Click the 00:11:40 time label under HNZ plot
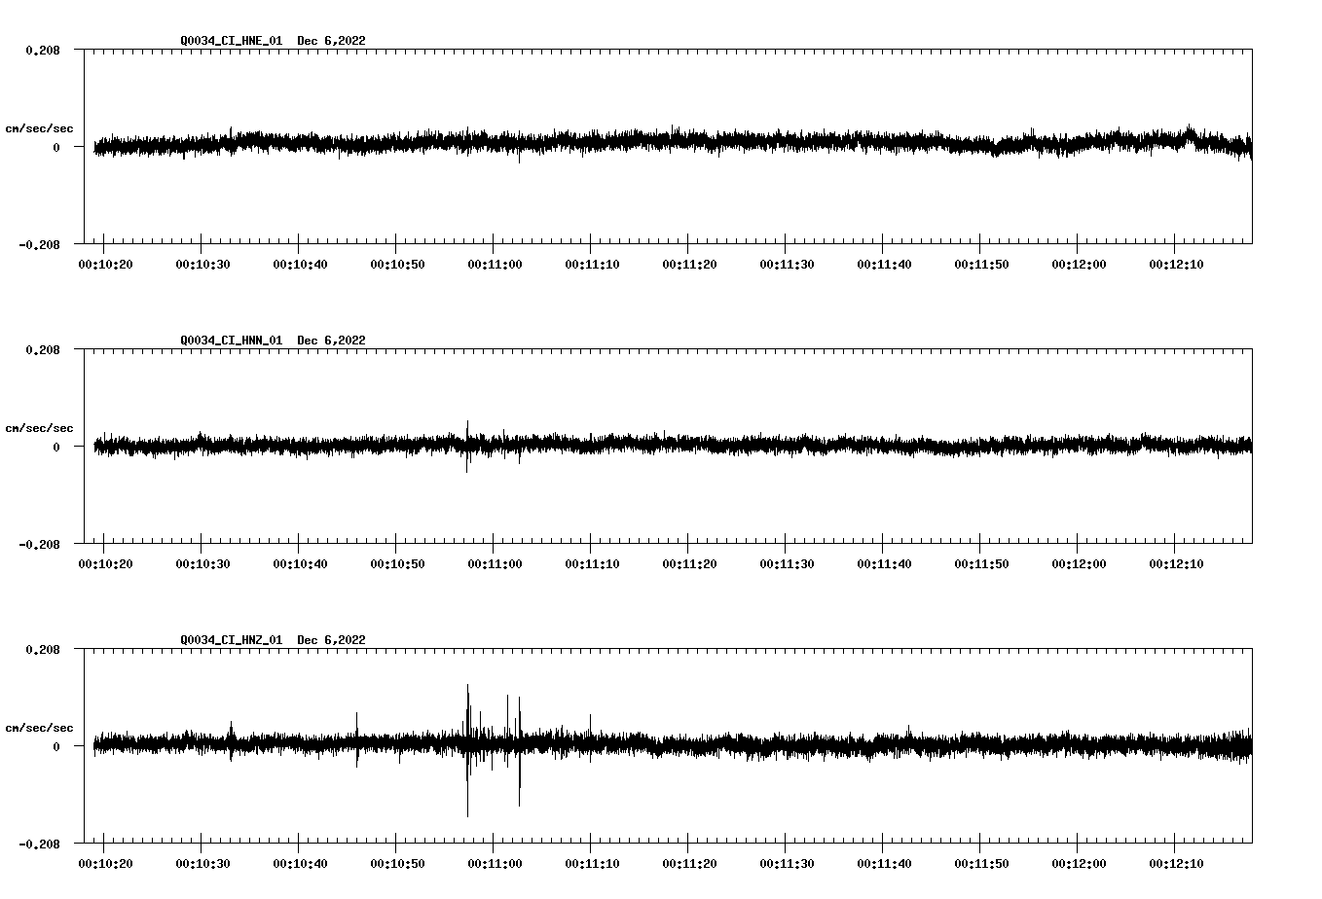 click(884, 864)
